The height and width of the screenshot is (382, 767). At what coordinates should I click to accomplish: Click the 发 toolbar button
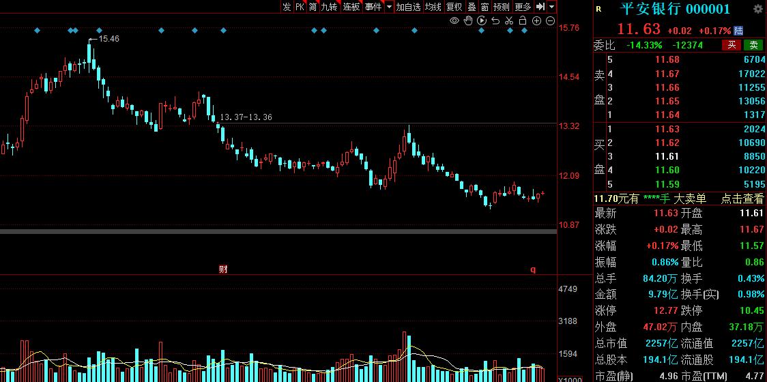pos(287,7)
